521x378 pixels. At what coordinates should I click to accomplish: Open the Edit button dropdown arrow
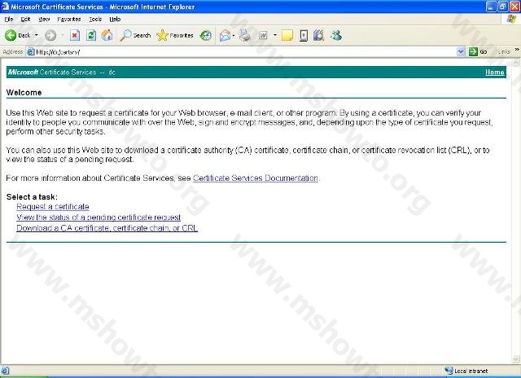coord(275,35)
